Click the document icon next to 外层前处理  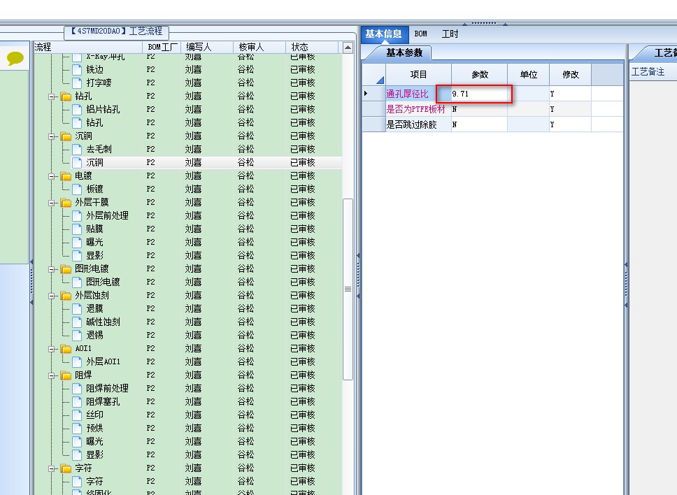(x=77, y=216)
